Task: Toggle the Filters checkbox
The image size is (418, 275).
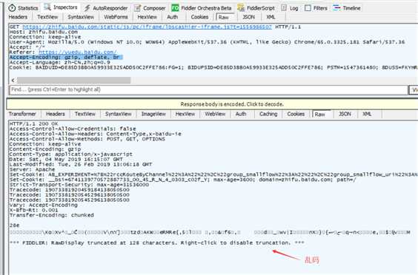Action: pos(308,8)
